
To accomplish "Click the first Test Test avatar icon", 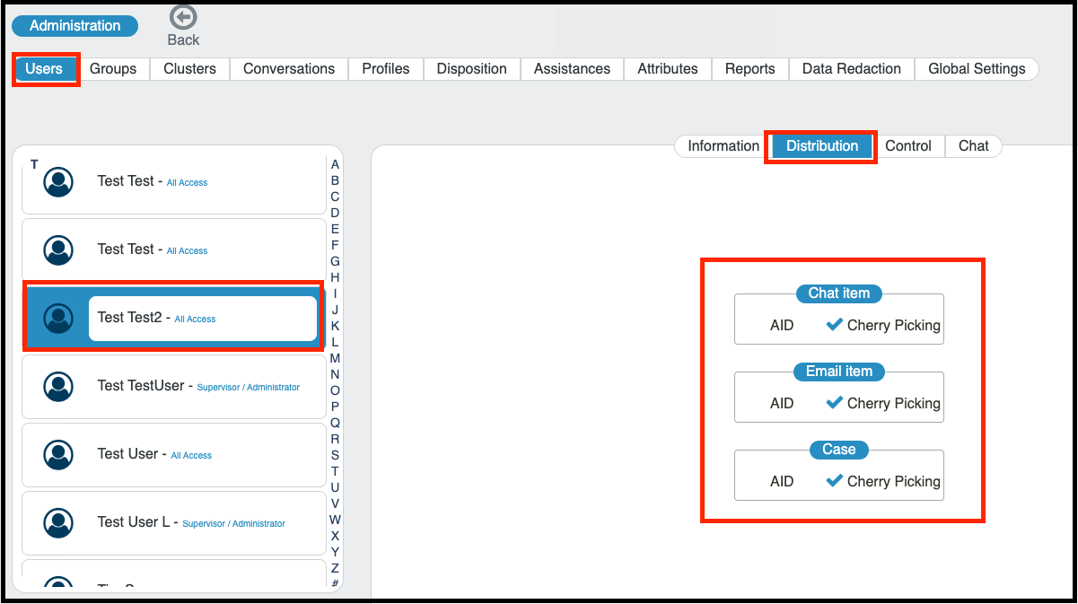I will (x=57, y=180).
